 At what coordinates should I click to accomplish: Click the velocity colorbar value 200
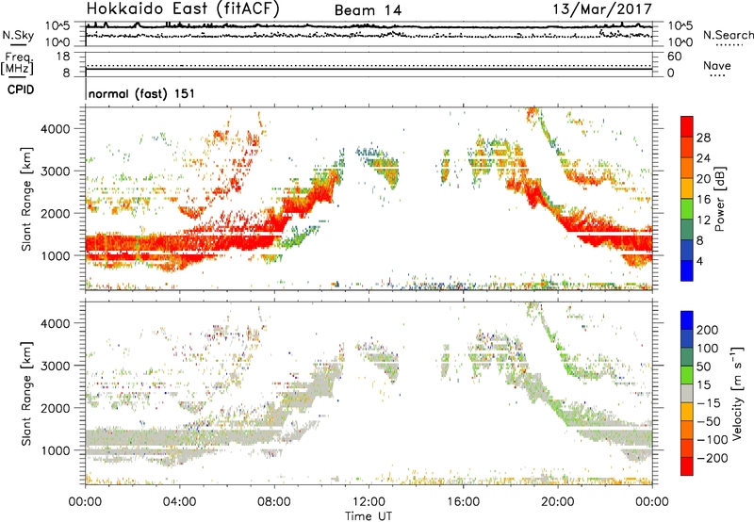coord(708,330)
